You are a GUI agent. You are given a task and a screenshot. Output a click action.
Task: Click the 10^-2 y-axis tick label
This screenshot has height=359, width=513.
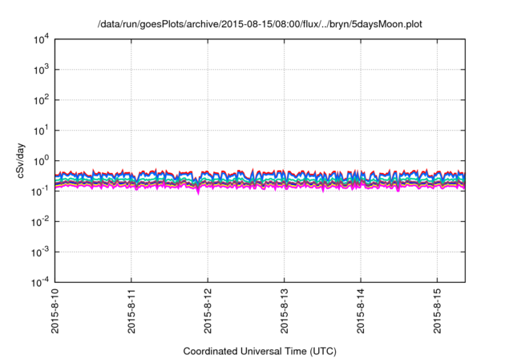tap(41, 222)
